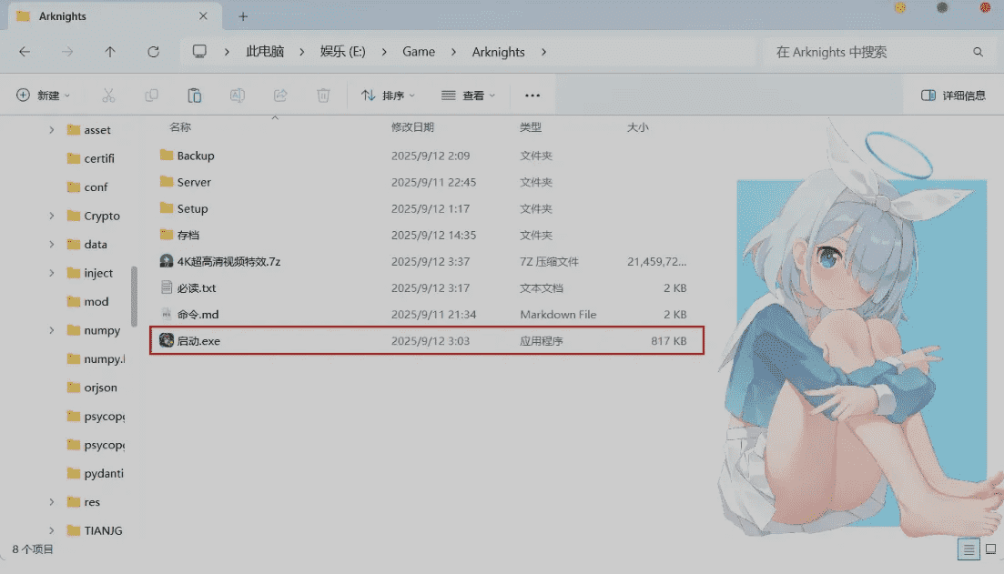Viewport: 1004px width, 574px height.
Task: Open the 新建 new item menu
Action: (x=44, y=96)
